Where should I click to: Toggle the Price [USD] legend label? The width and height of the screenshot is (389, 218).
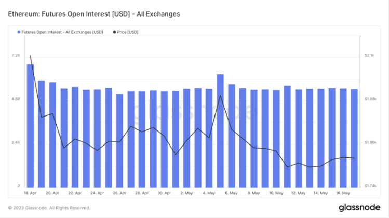pyautogui.click(x=128, y=32)
